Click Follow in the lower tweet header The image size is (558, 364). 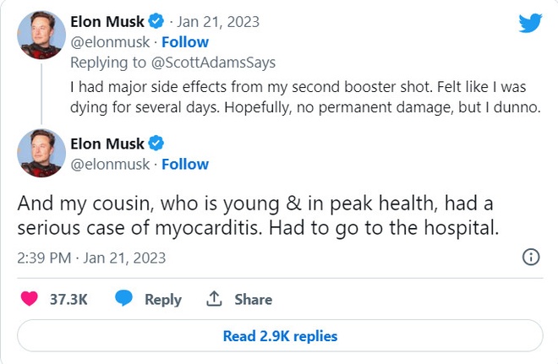185,164
